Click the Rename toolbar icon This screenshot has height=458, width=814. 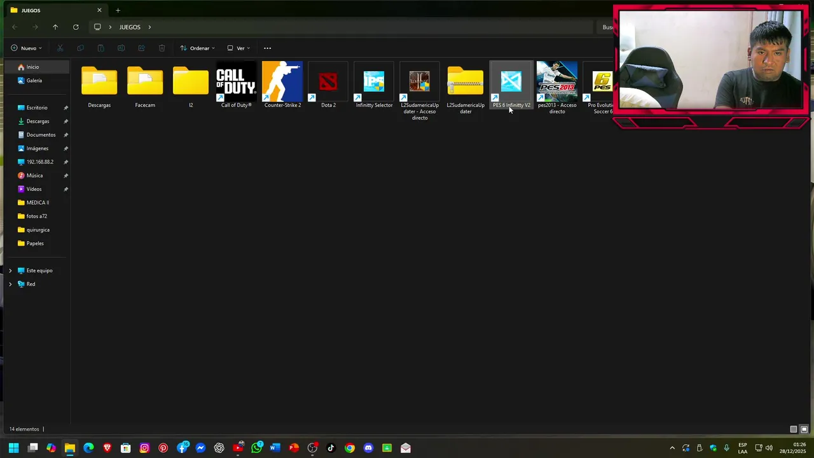coord(121,48)
